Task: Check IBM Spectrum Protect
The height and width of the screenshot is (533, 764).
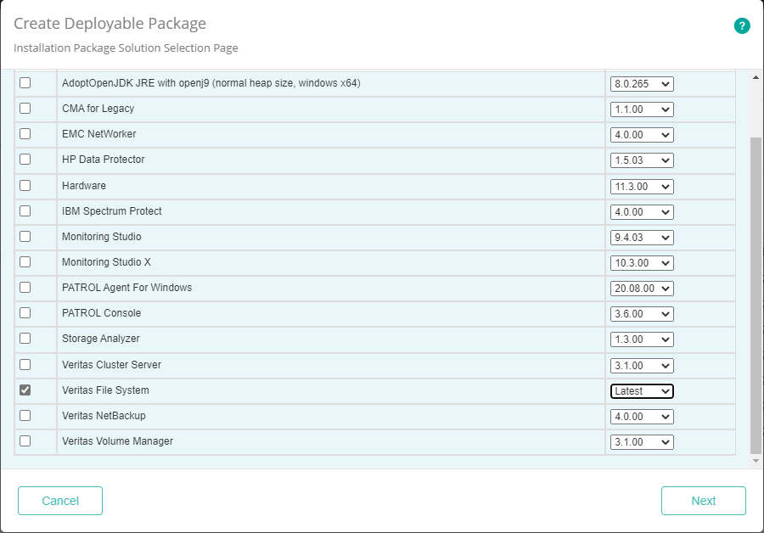Action: (24, 211)
